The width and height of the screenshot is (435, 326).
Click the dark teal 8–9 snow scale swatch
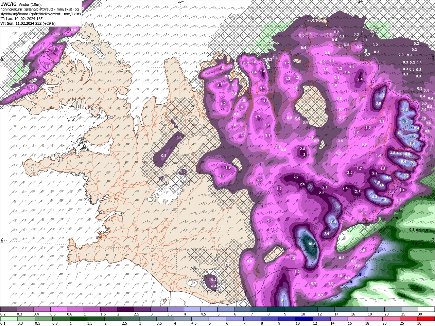(276, 309)
